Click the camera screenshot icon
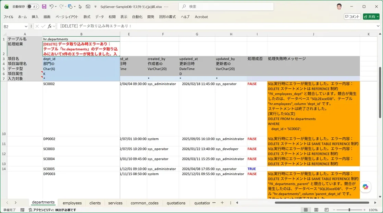 pos(88,7)
